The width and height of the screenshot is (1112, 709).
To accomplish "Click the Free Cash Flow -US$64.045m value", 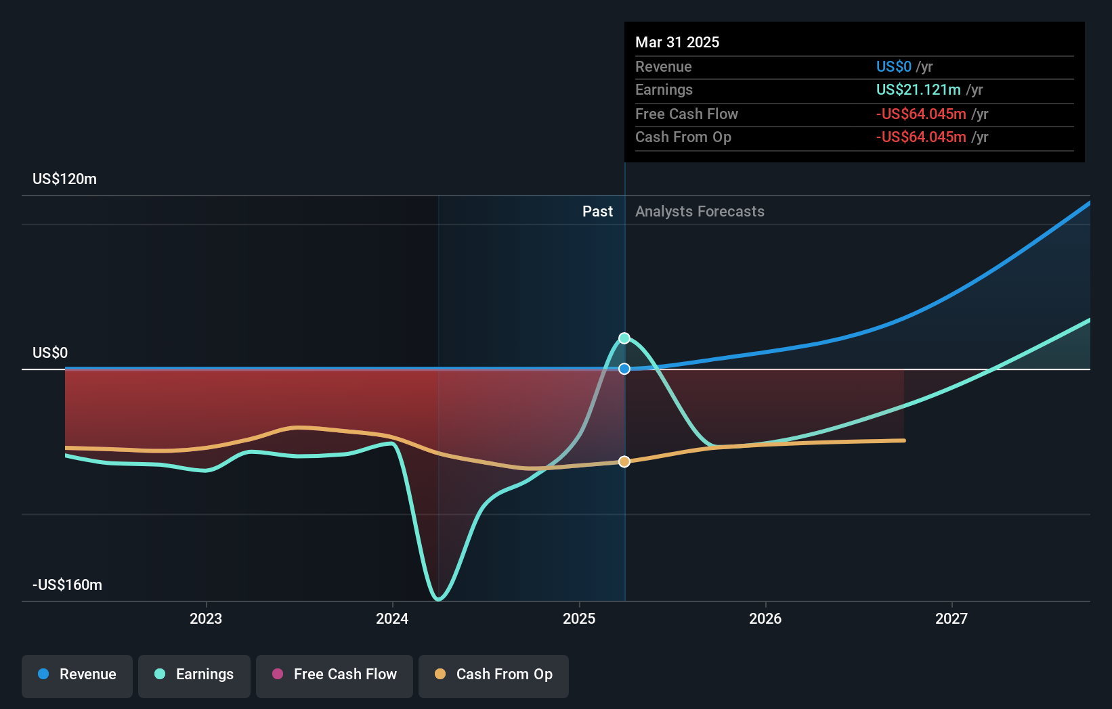I will 921,114.
